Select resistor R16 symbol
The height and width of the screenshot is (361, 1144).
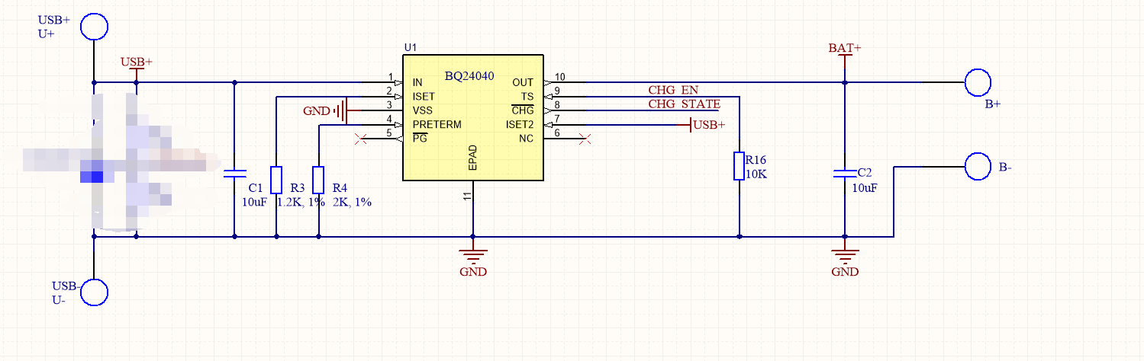coord(739,166)
